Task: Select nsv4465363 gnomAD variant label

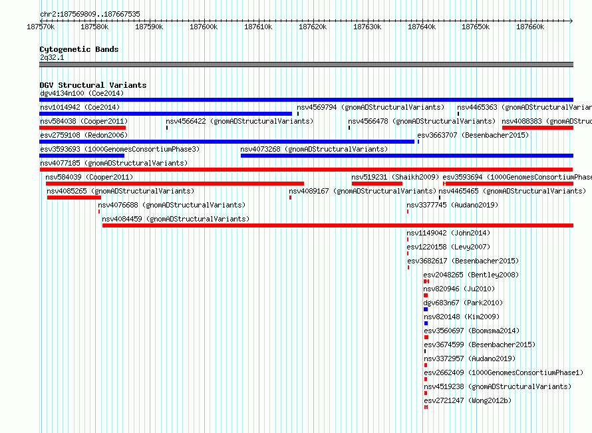Action: pos(524,107)
